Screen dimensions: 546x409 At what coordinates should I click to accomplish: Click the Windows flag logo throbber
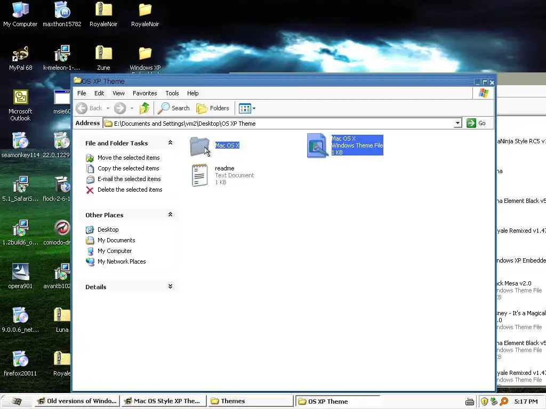coord(483,93)
